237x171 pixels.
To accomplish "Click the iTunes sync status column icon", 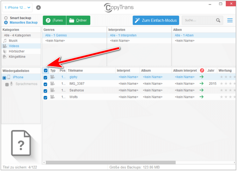I will pos(202,70).
